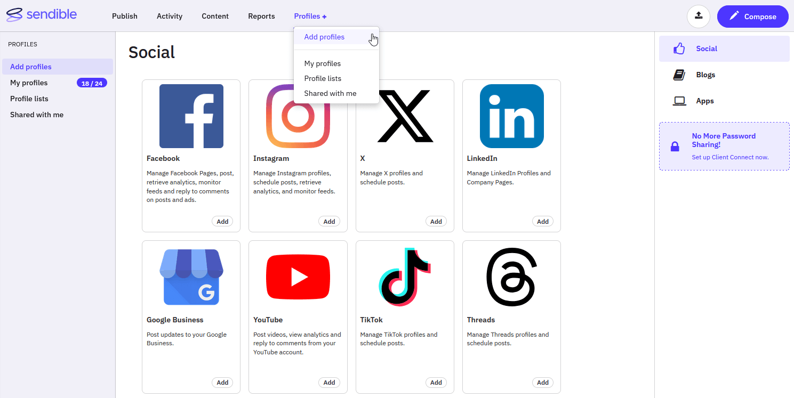Screen dimensions: 794x398
Task: Choose Add profiles in dropdown menu
Action: tap(336, 37)
